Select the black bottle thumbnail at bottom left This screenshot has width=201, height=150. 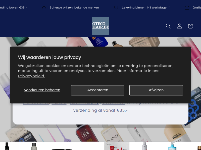(x=7, y=146)
